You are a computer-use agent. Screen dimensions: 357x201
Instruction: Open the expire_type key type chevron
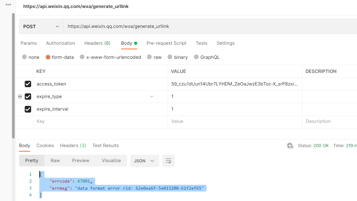point(152,97)
